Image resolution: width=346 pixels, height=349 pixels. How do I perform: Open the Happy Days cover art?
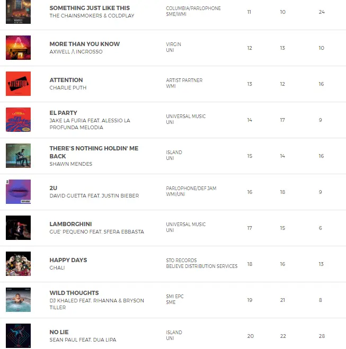18,264
